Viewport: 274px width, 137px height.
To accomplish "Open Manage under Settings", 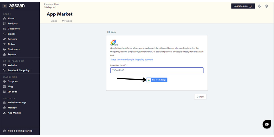I will point(12,108).
